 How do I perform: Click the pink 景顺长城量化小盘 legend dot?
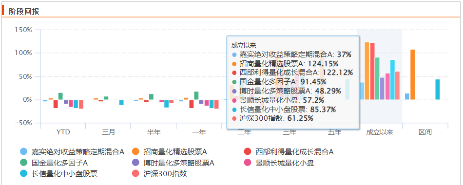point(248,163)
